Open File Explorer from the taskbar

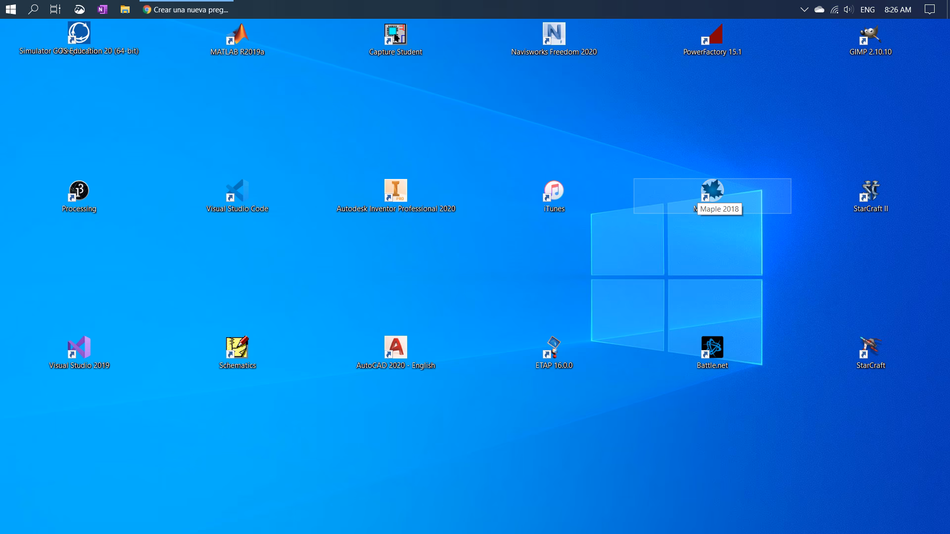click(125, 9)
